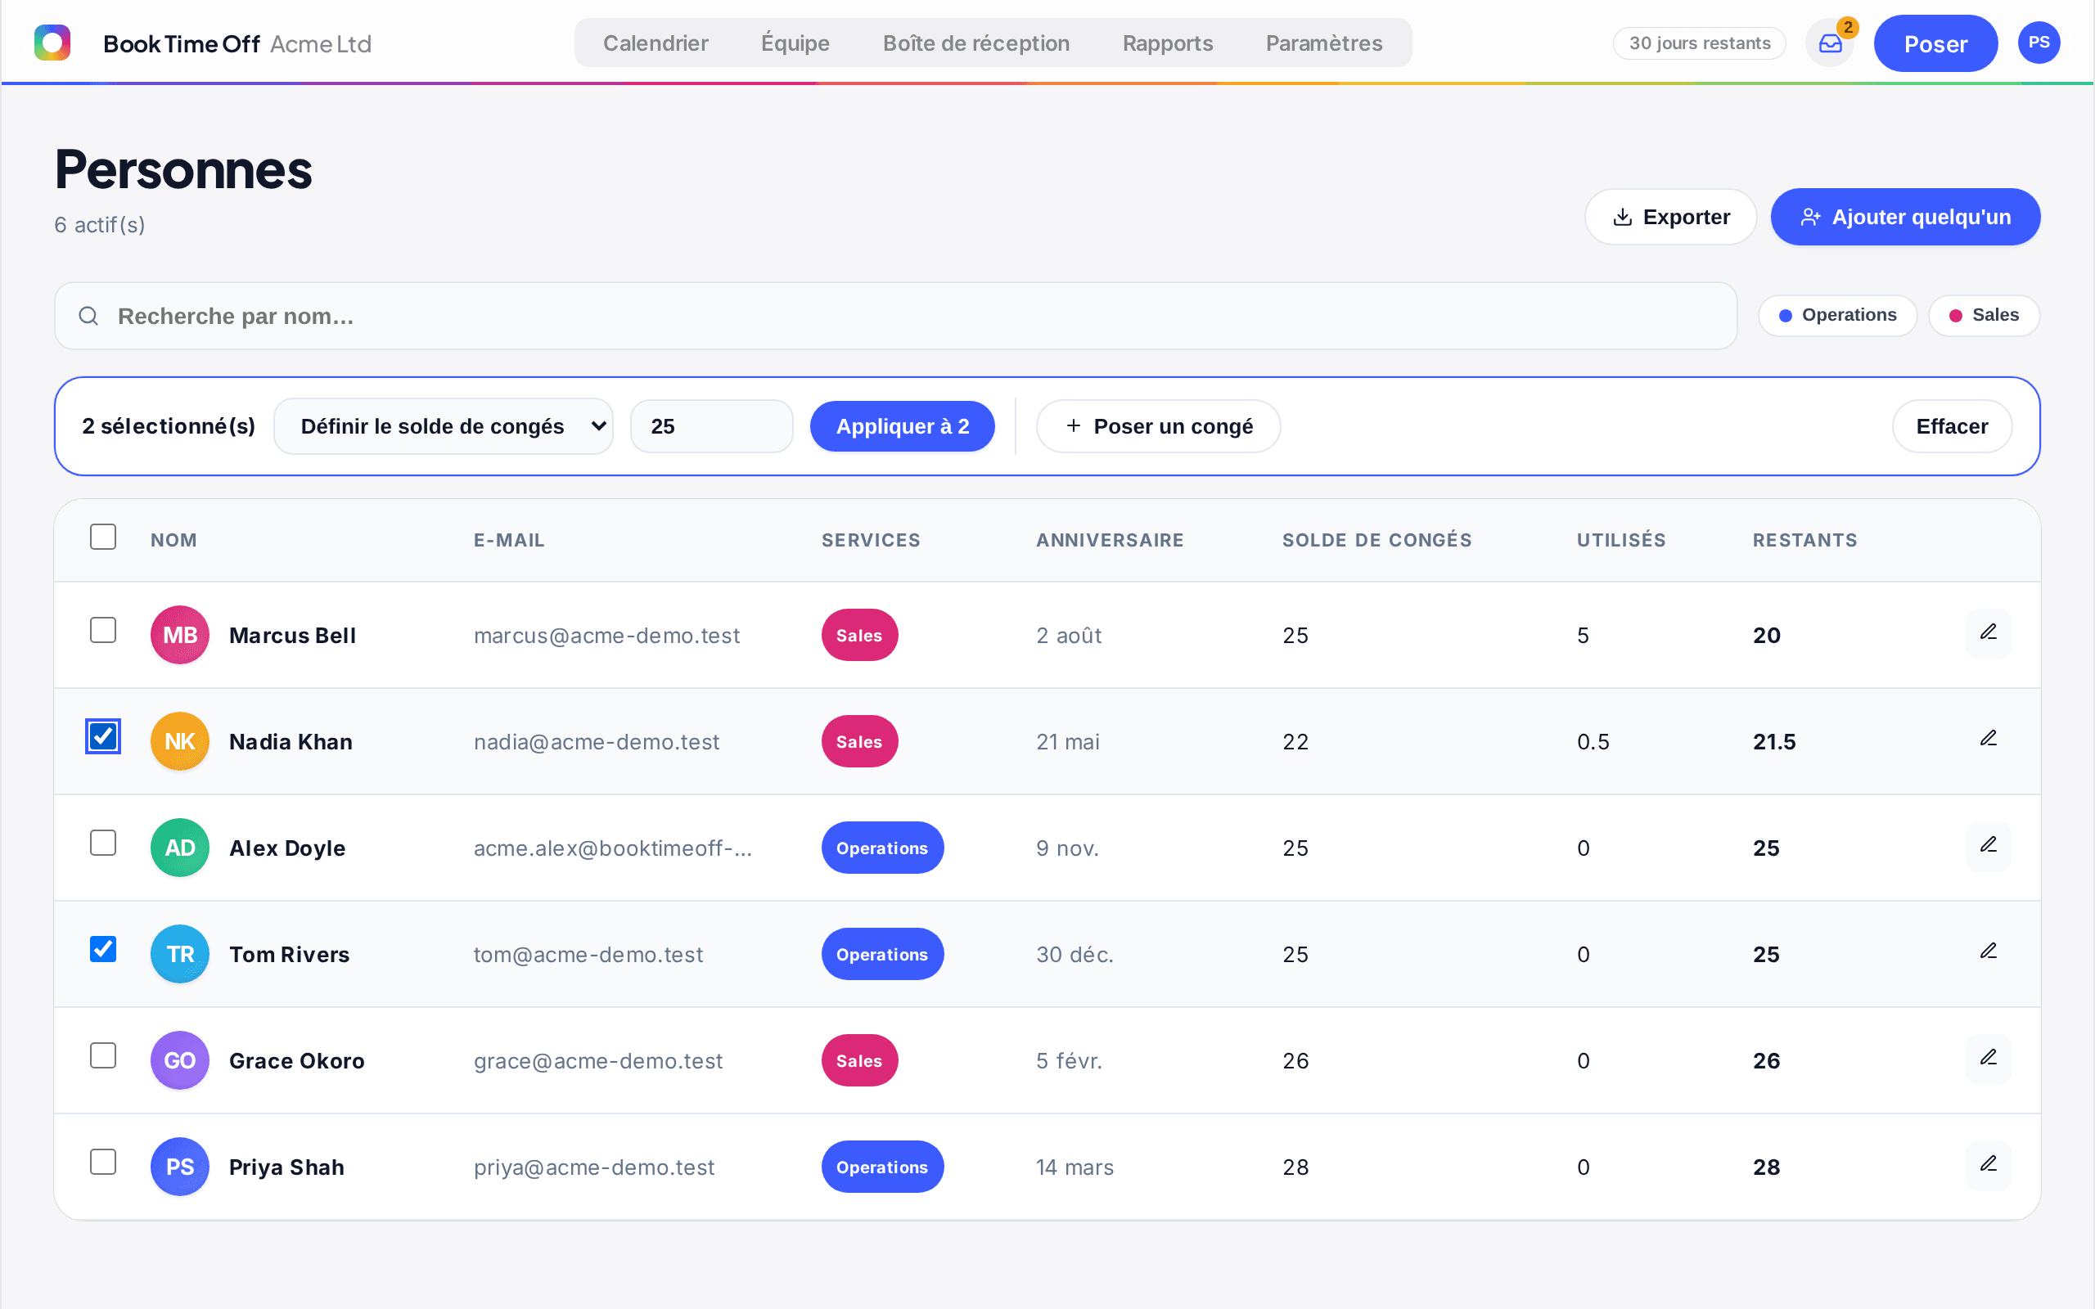Edit Priya Shah using pencil icon
The height and width of the screenshot is (1309, 2095).
coord(1988,1166)
